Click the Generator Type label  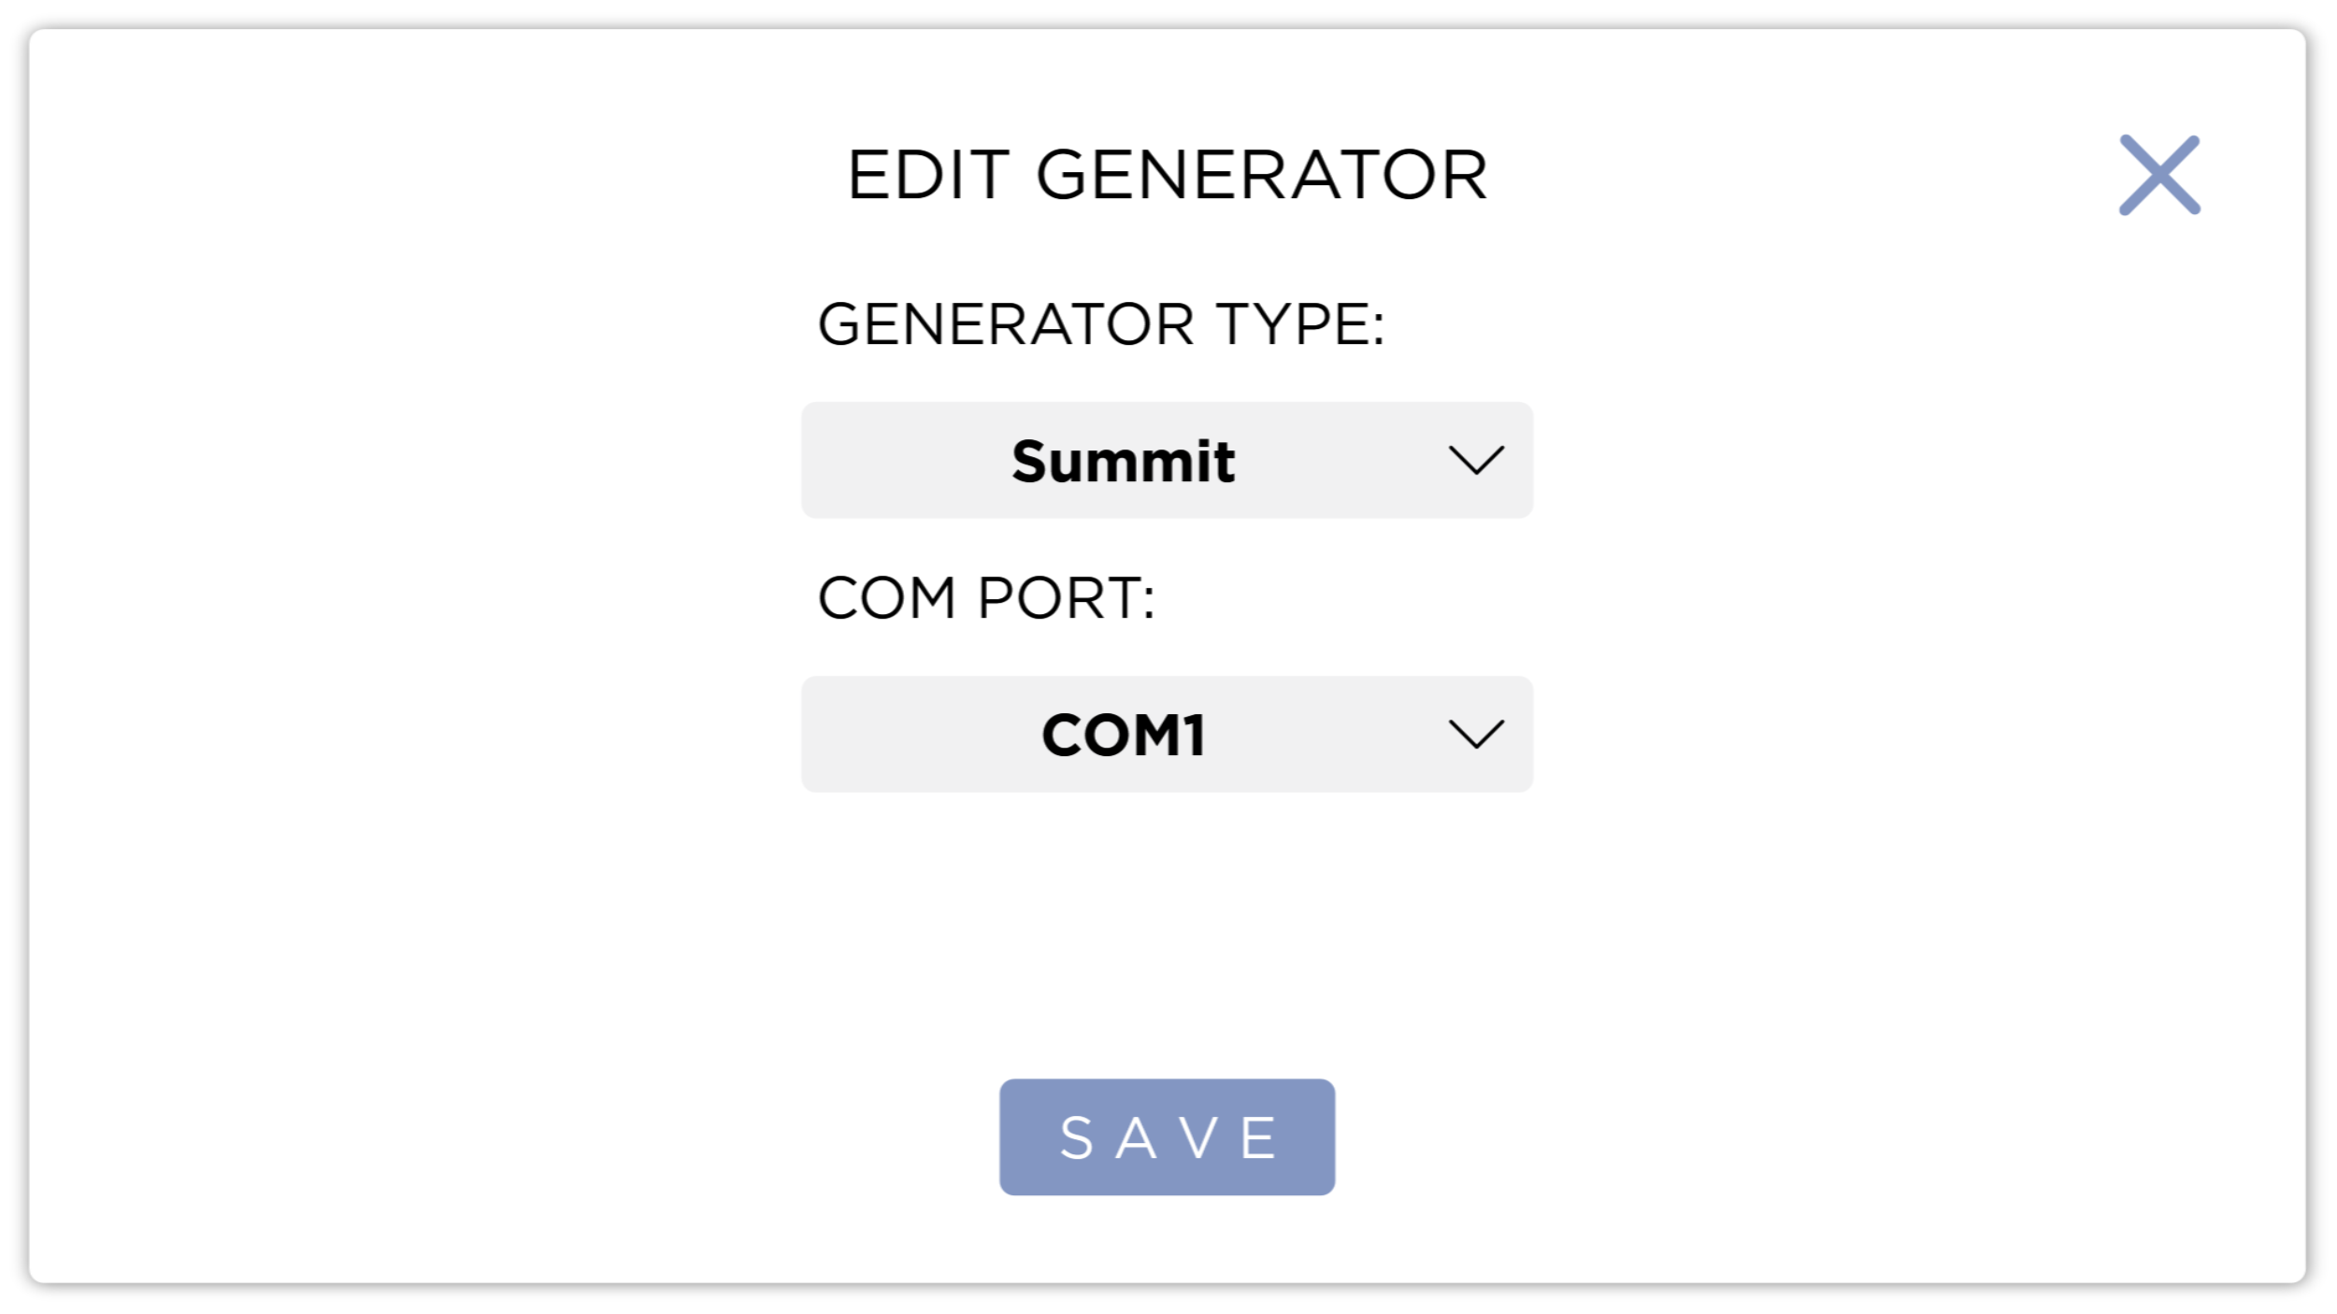coord(1100,324)
